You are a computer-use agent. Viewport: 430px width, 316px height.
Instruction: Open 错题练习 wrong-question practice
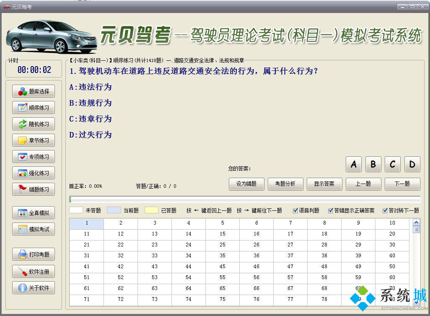click(34, 189)
